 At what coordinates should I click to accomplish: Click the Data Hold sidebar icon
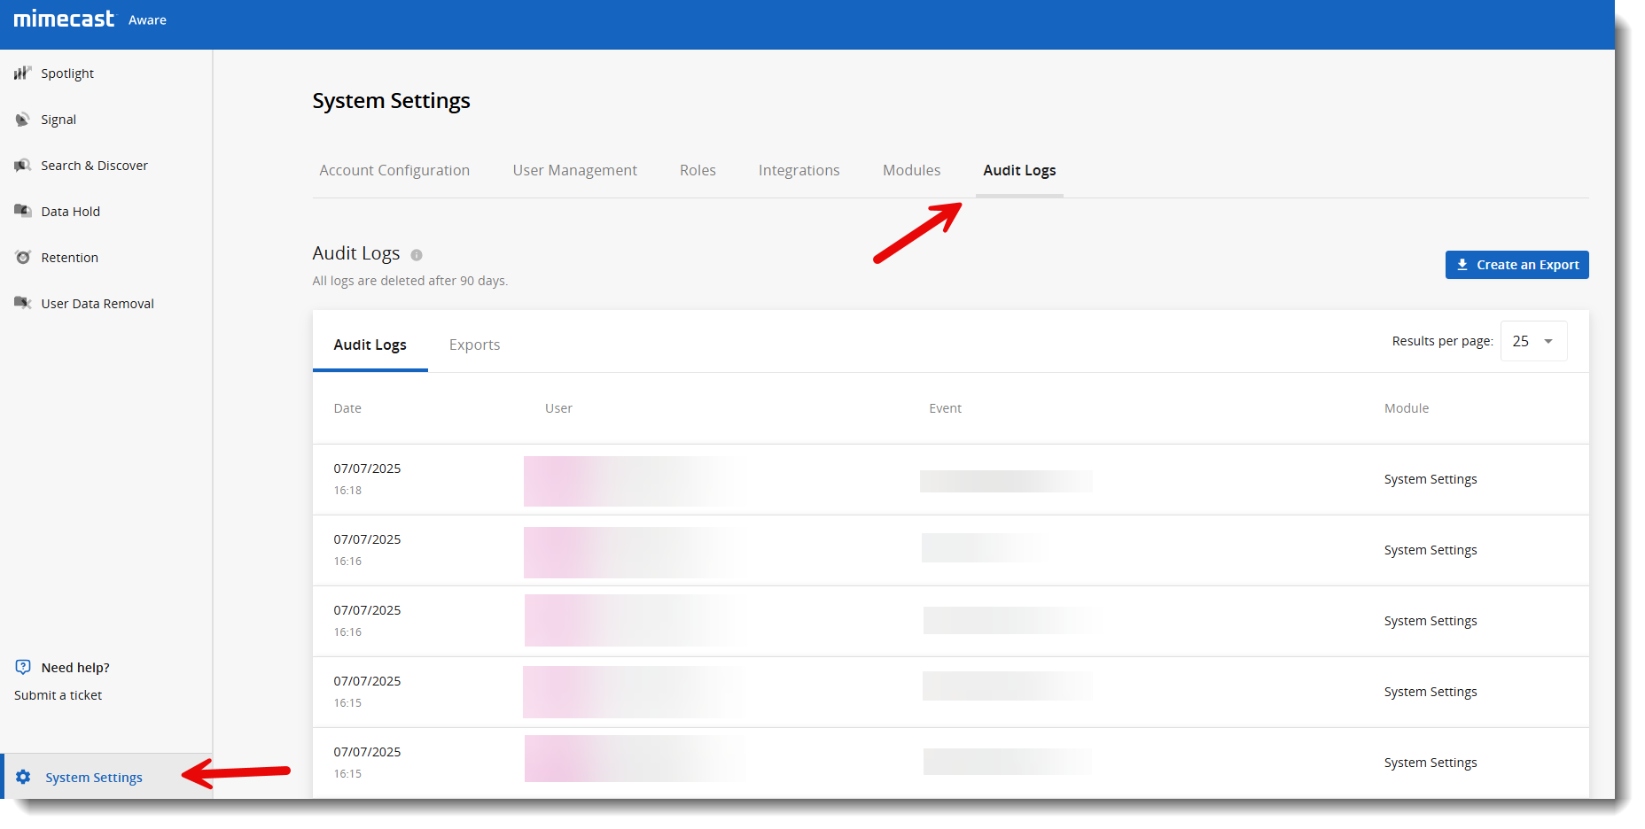(22, 211)
